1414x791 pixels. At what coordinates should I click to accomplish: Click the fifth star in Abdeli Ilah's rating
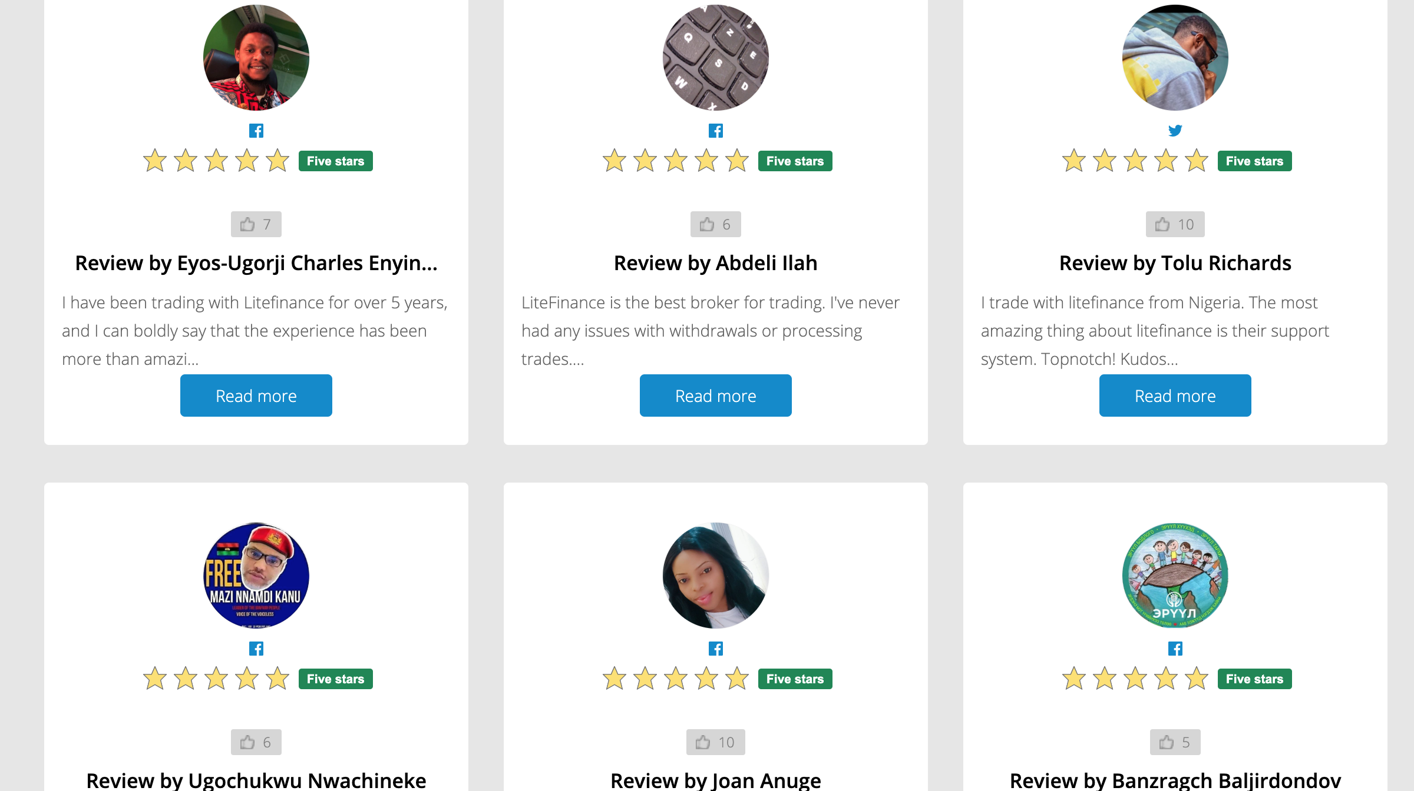[x=736, y=161]
